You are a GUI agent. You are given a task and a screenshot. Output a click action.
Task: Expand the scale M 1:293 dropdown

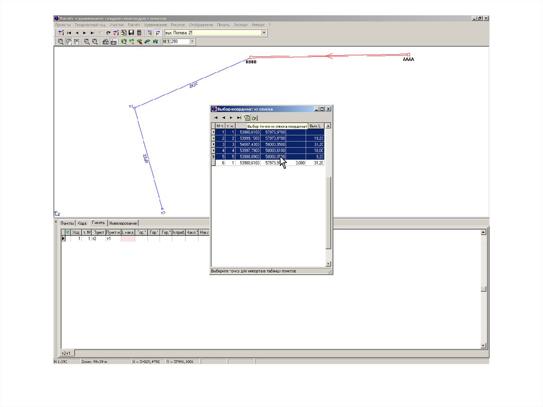coord(192,41)
